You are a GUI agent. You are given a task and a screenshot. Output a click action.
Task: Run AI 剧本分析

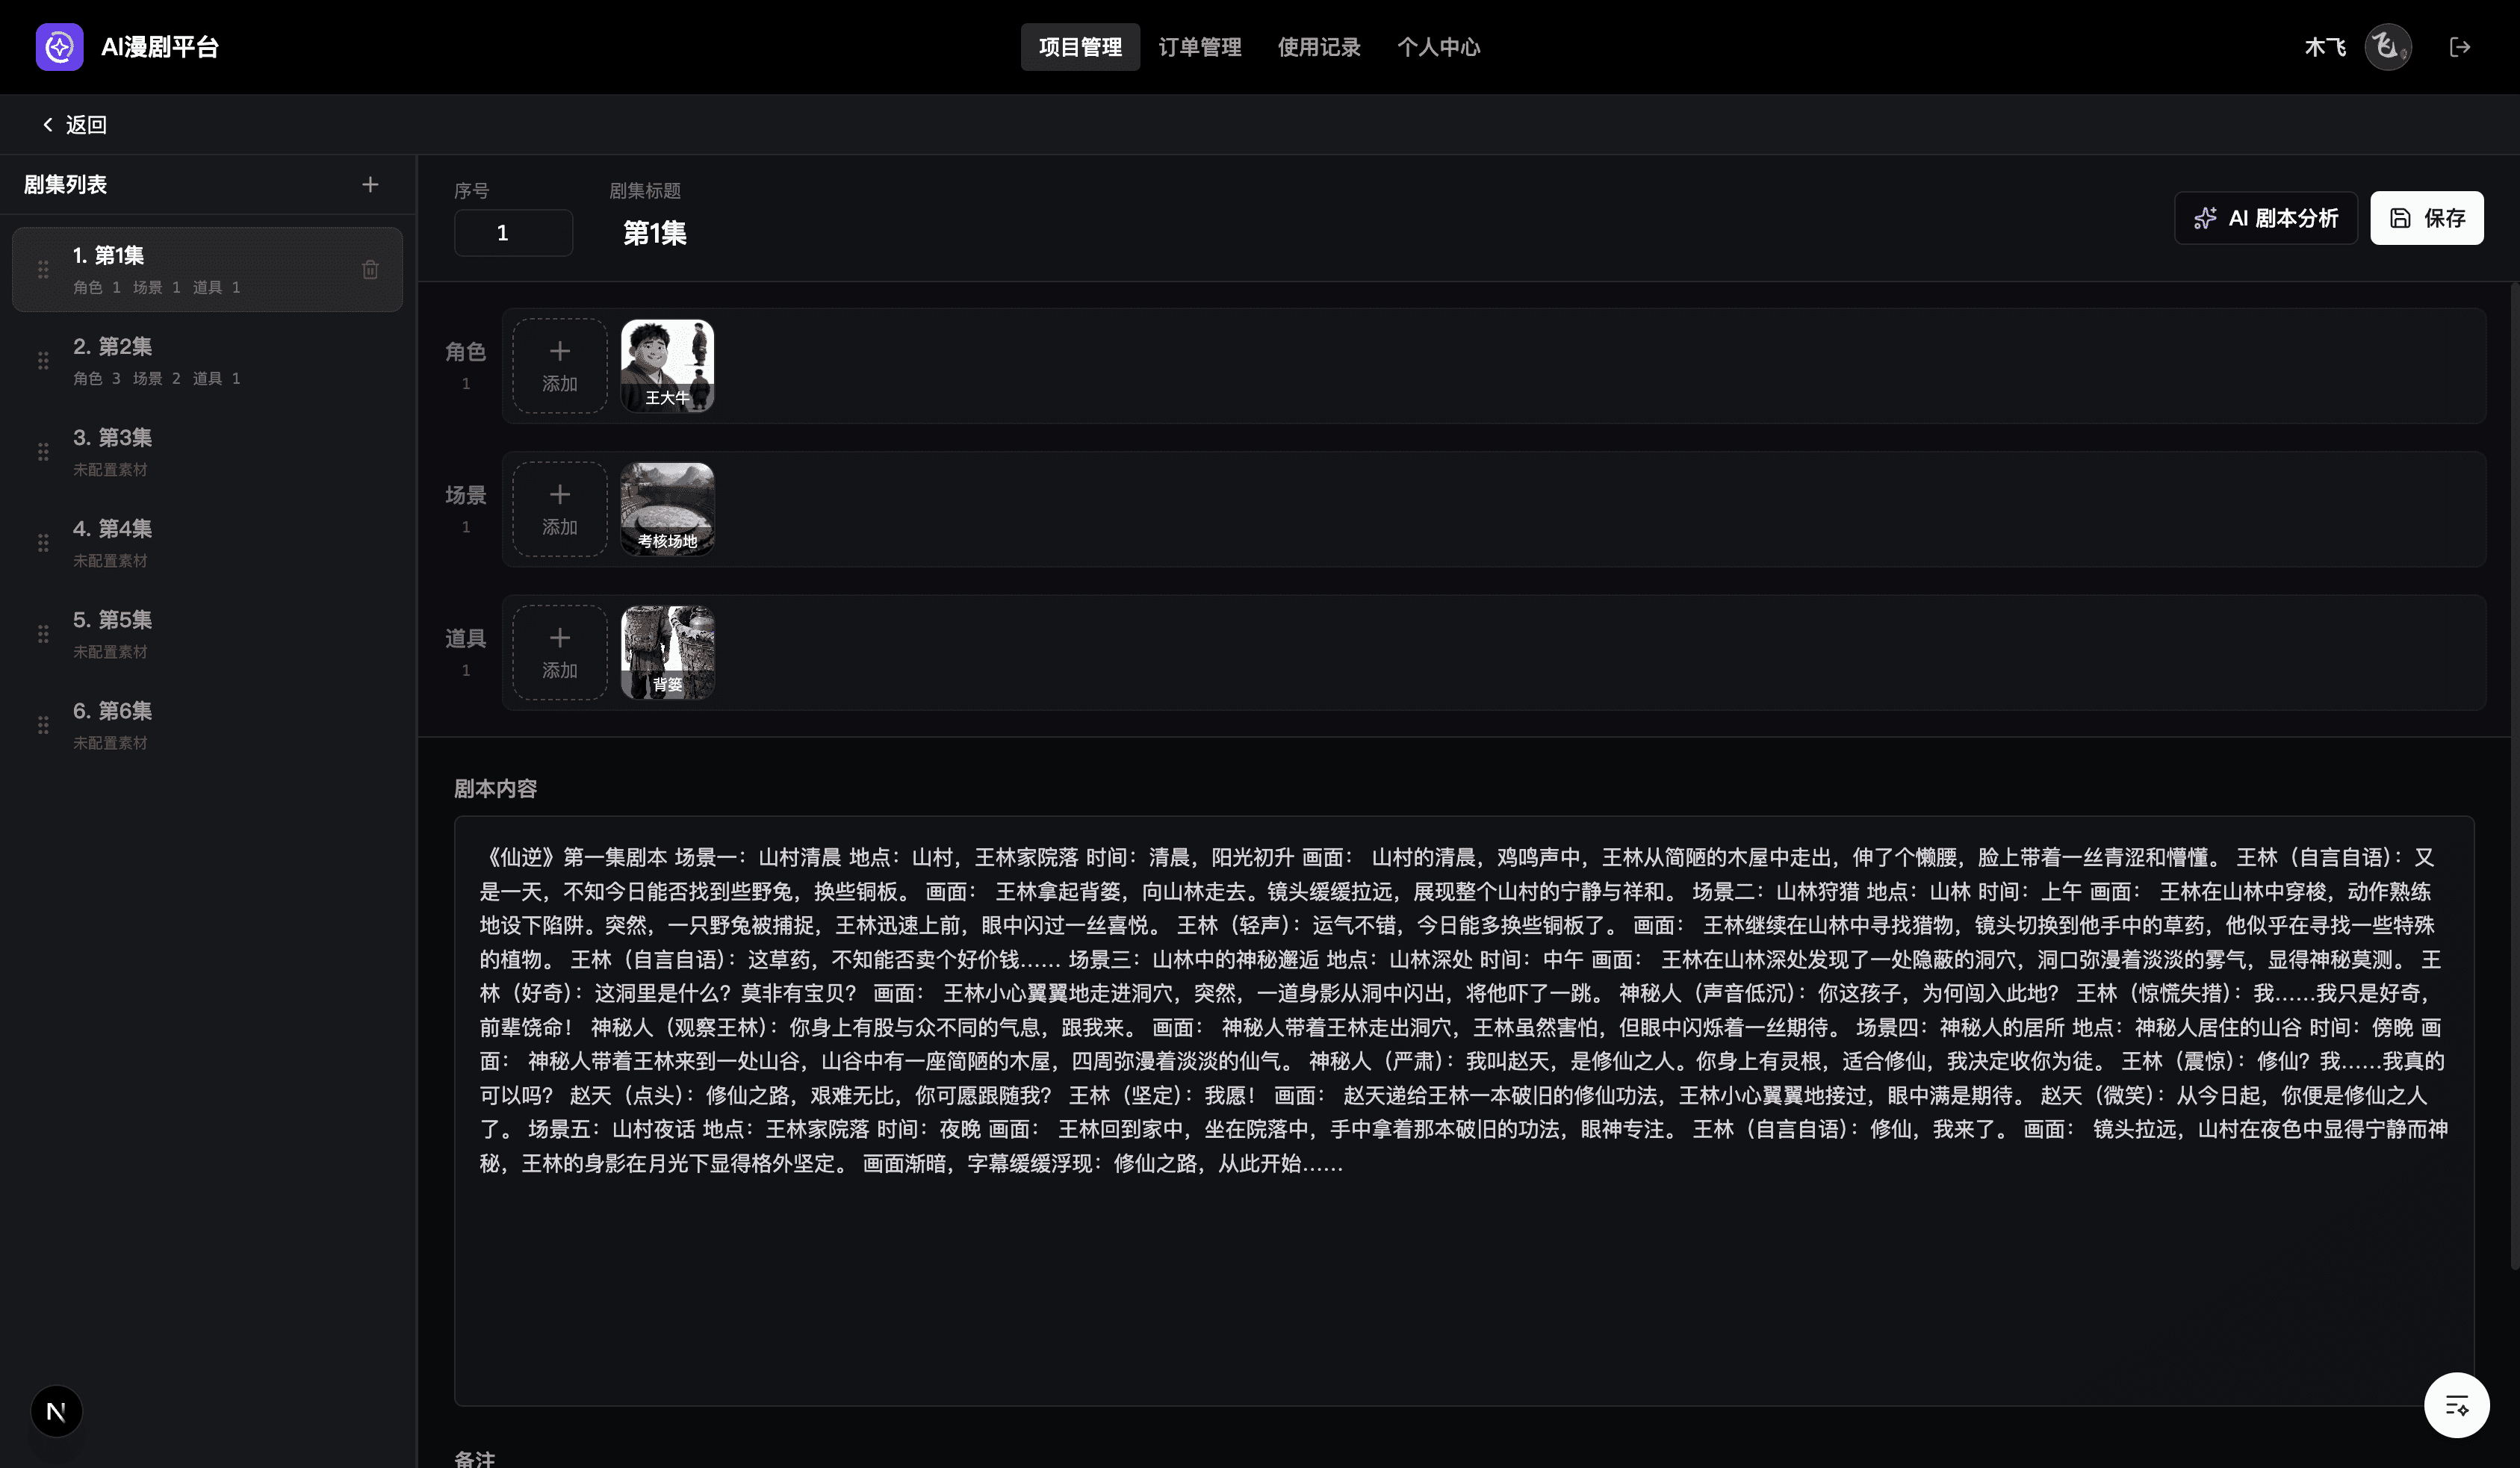click(x=2265, y=218)
